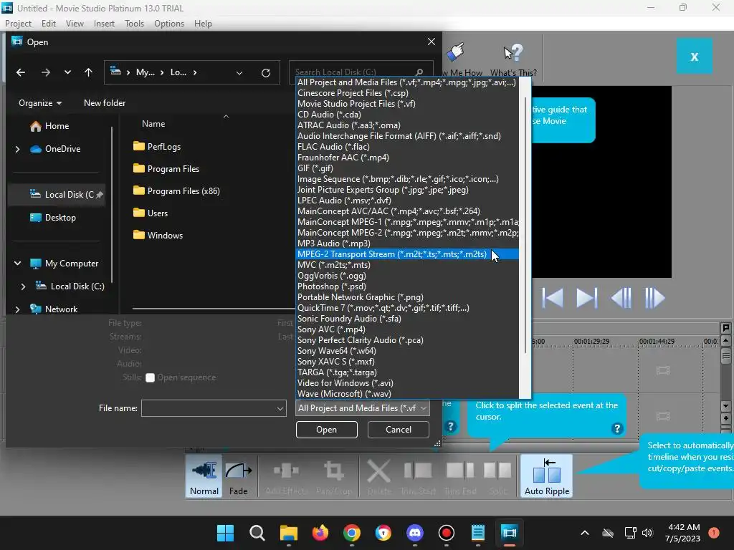Open the Options menu
Image resolution: width=734 pixels, height=550 pixels.
tap(169, 24)
